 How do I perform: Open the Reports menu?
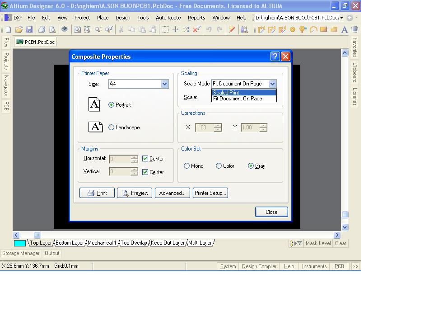coord(196,18)
